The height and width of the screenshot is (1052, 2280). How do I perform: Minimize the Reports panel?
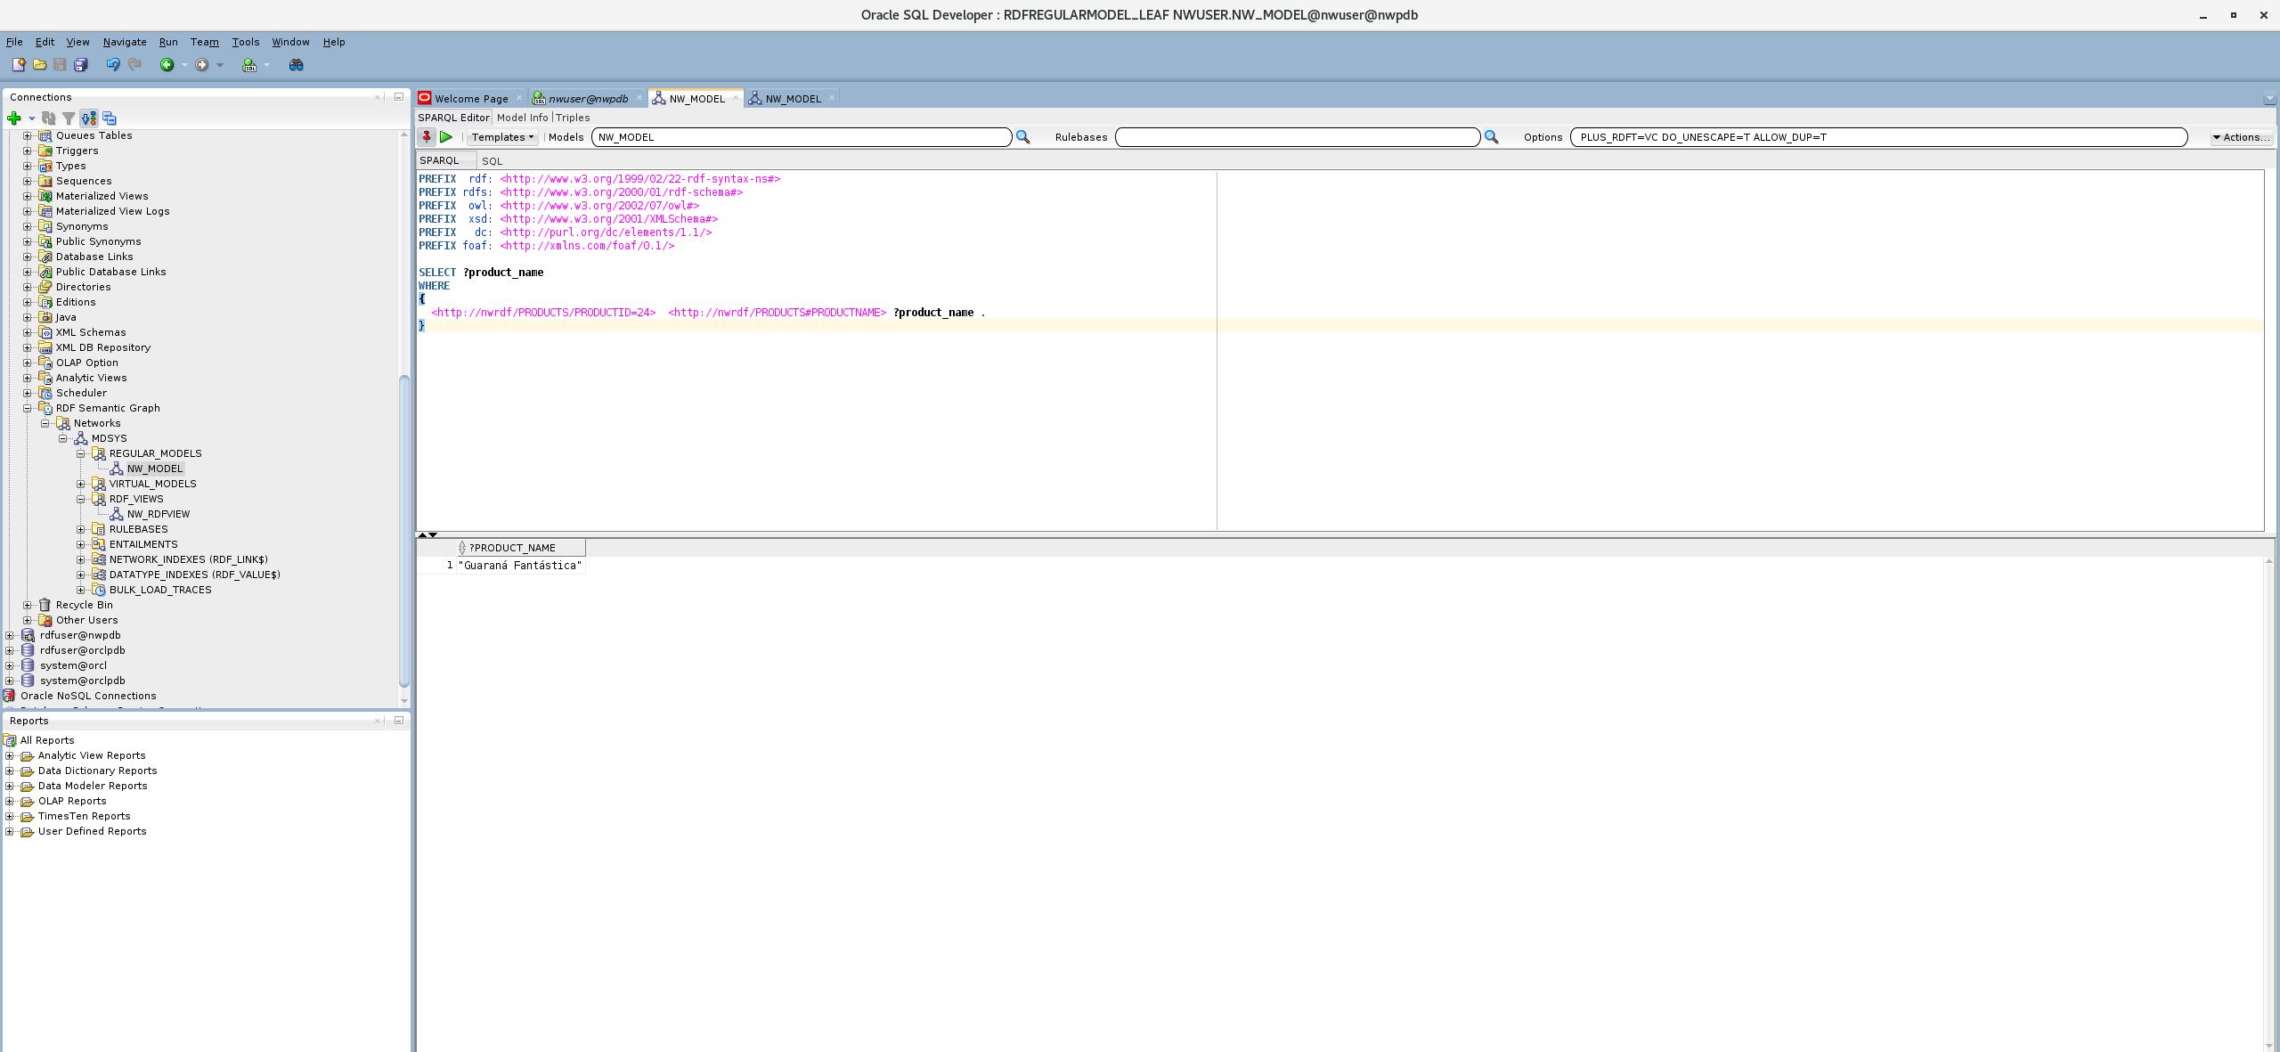398,720
